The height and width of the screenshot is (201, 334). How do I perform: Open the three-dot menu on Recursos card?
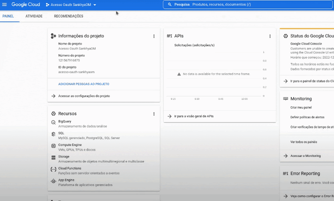pos(154,114)
